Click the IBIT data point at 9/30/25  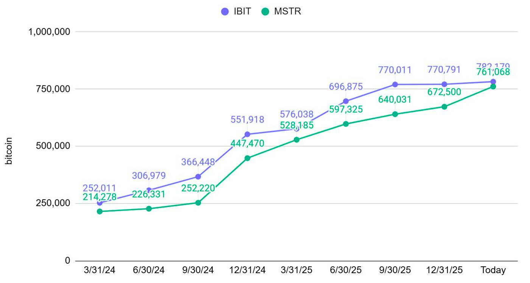click(395, 84)
